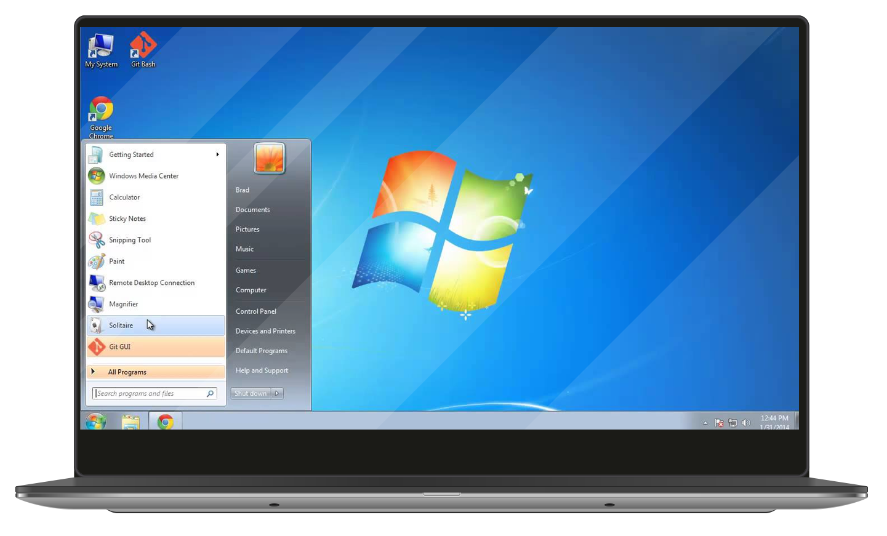This screenshot has height=536, width=887.
Task: Click the Windows Start orb
Action: pos(96,422)
